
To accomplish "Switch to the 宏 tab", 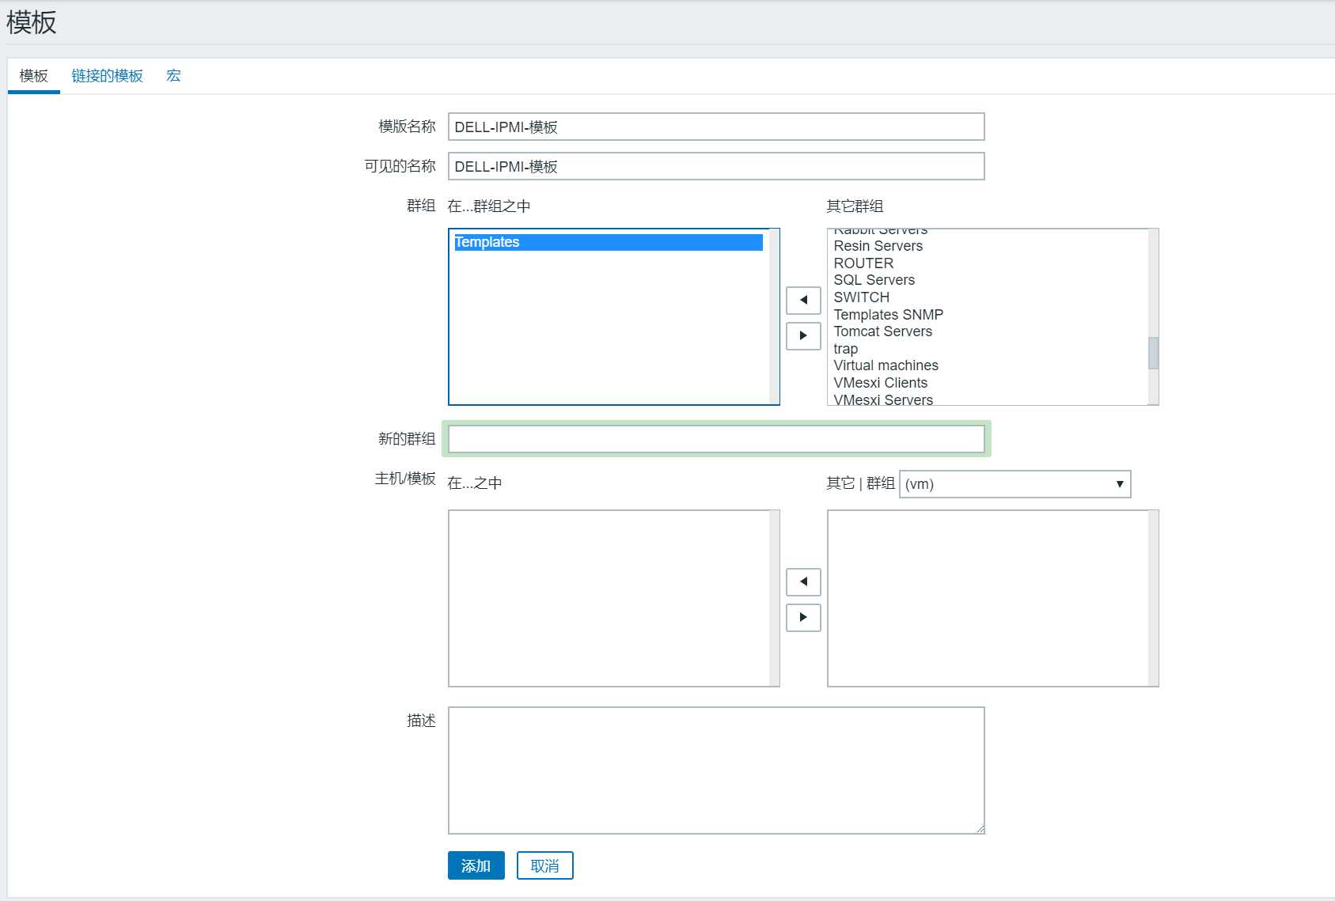I will tap(173, 76).
